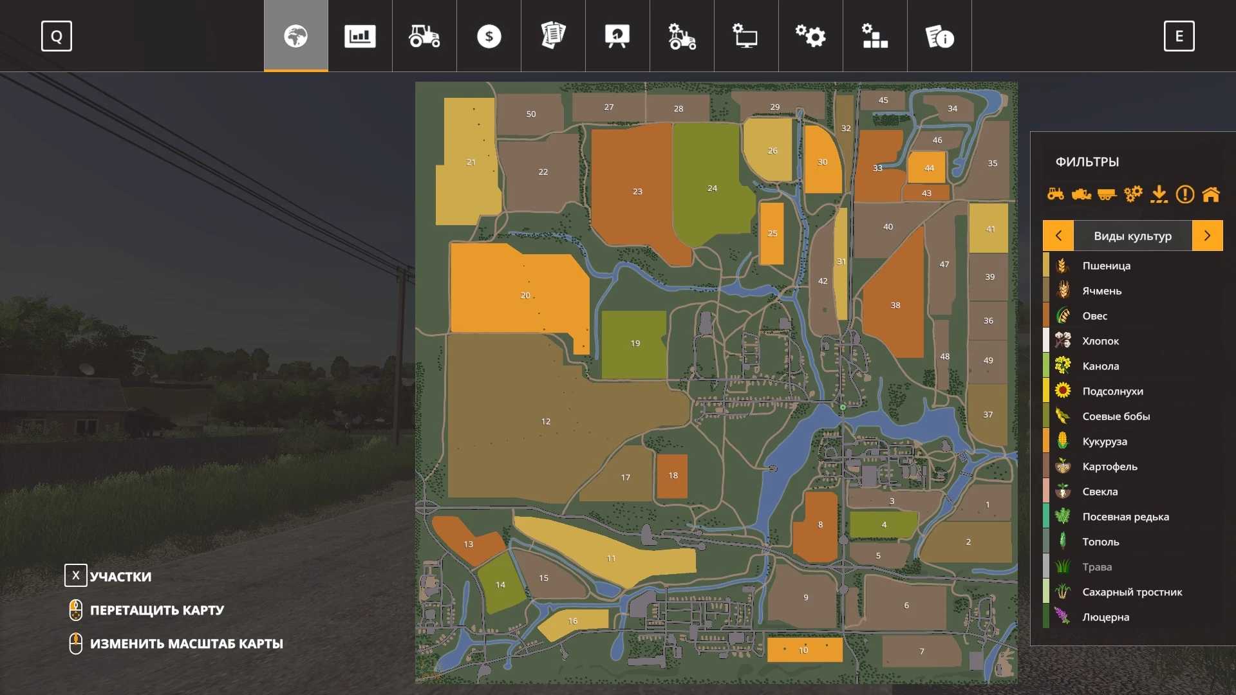1236x695 pixels.
Task: Open the finances dollar icon
Action: (x=489, y=36)
